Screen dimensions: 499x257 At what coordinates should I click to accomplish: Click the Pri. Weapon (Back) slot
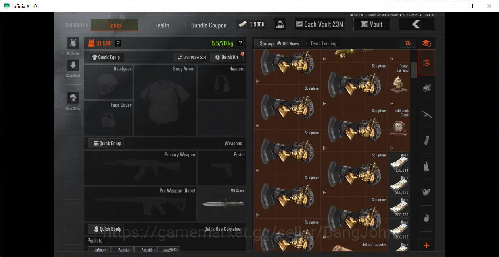point(140,204)
